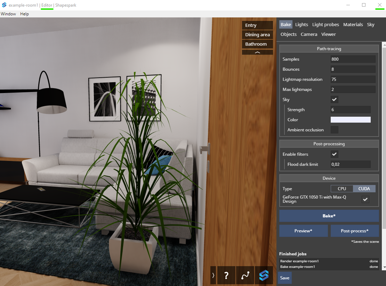This screenshot has width=386, height=286.
Task: Uncheck the GeForce GTX 1050 Ti device
Action: click(x=365, y=199)
